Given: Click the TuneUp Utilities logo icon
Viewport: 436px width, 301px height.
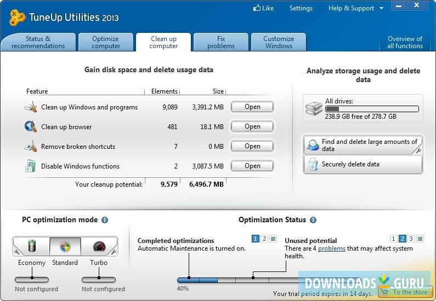Looking at the screenshot, I should click(18, 18).
